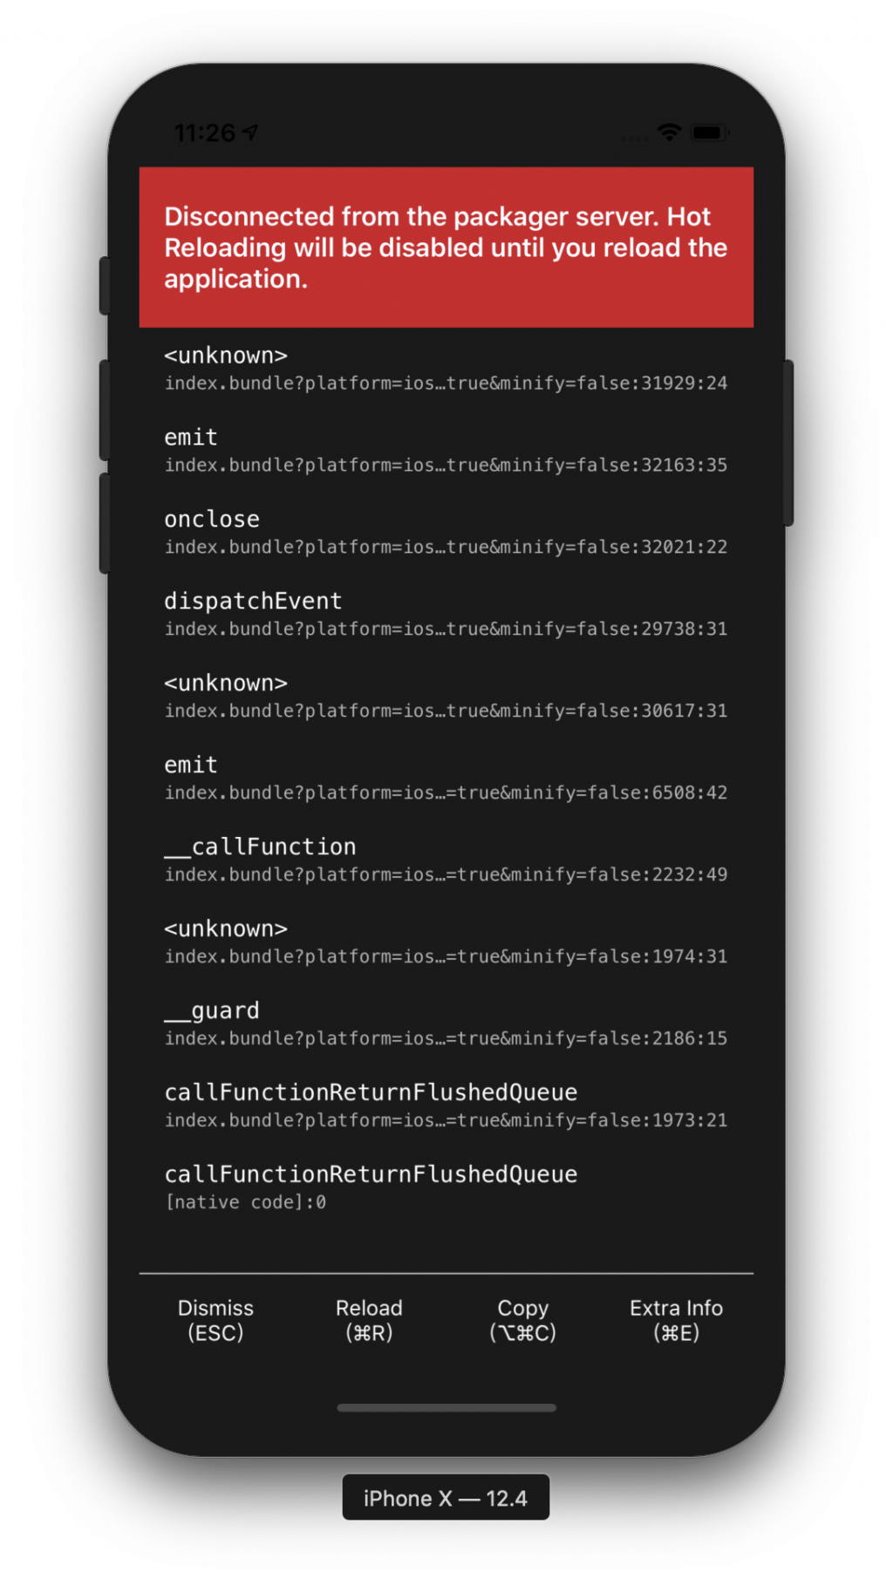Click the iPhone X — 12.4 device label

(446, 1498)
